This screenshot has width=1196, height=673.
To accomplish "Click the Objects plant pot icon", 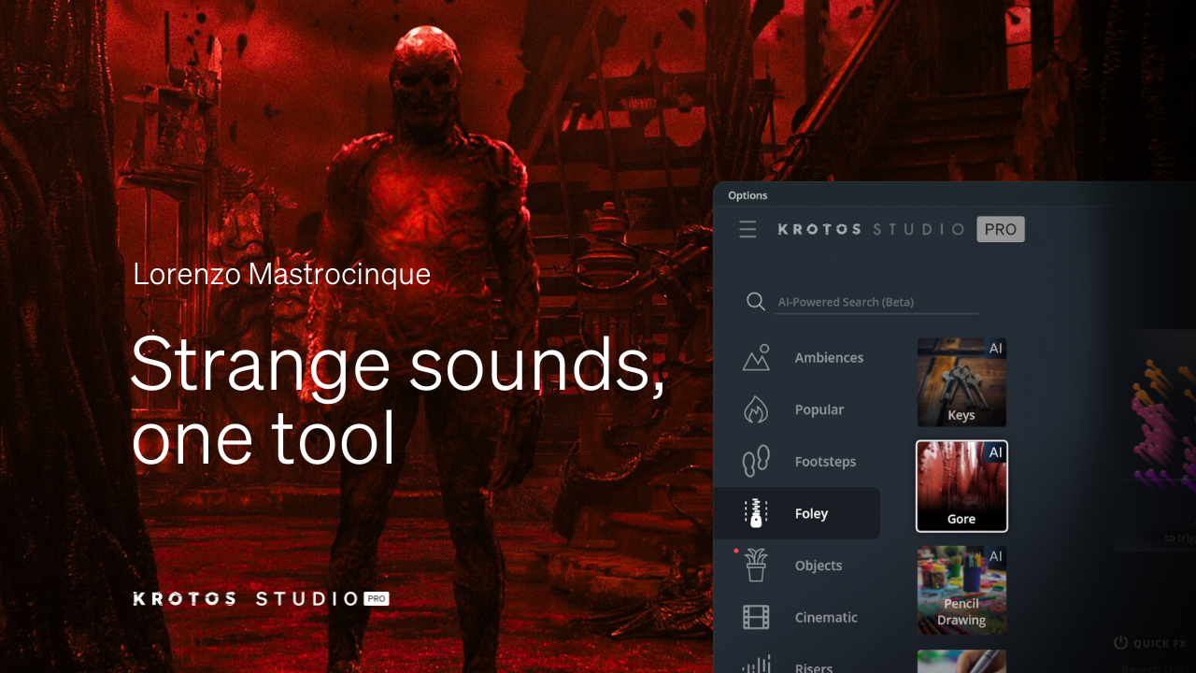I will (756, 566).
